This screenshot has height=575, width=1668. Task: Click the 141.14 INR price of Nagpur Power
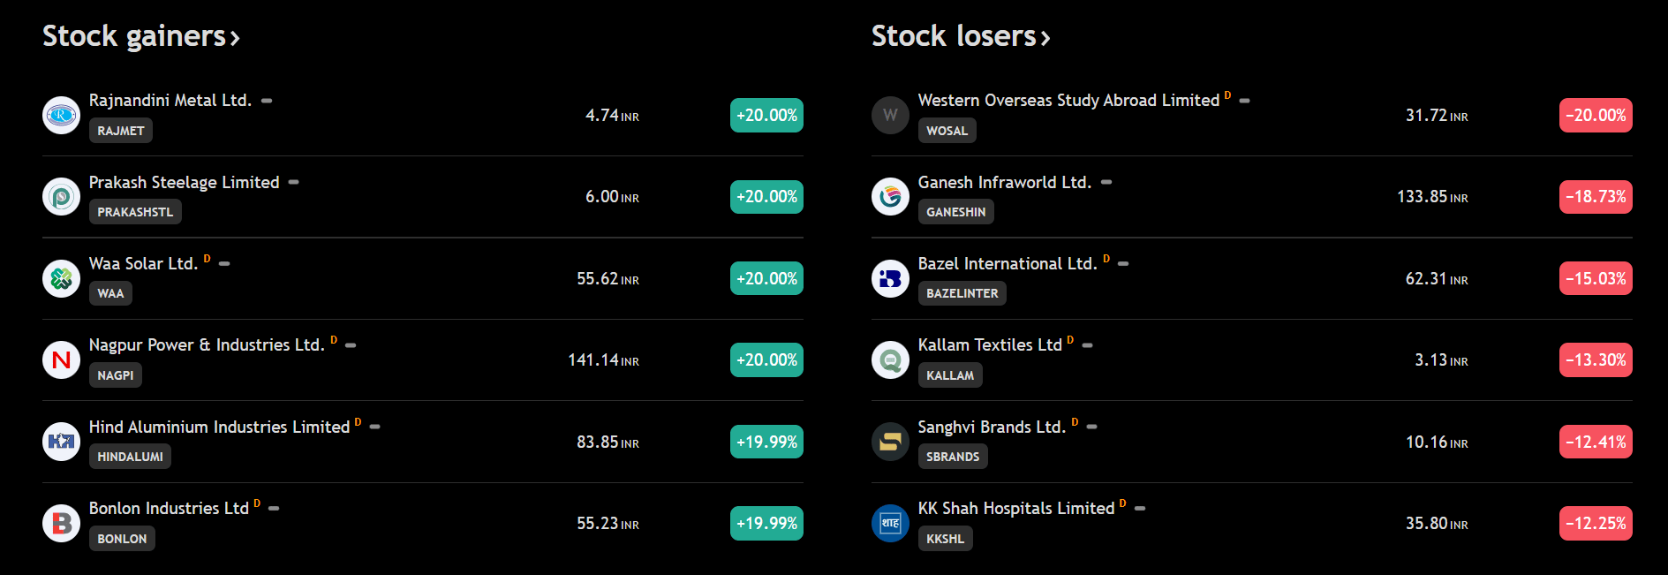click(603, 360)
